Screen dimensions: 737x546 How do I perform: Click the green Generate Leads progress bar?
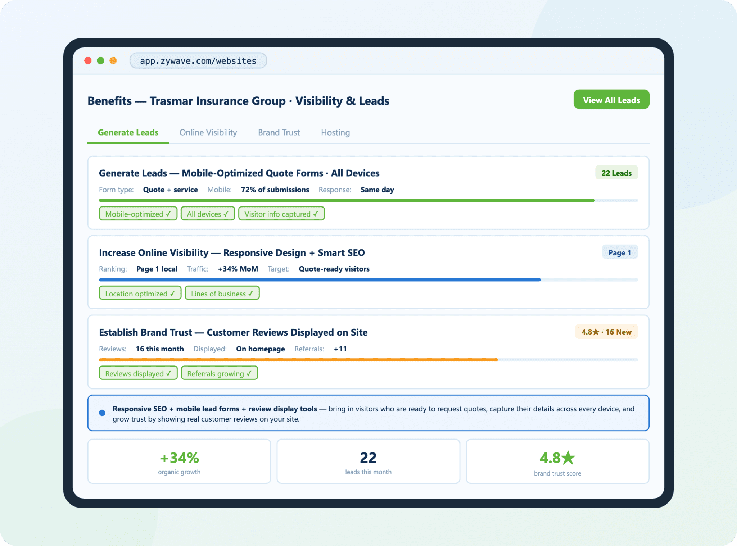click(x=346, y=200)
